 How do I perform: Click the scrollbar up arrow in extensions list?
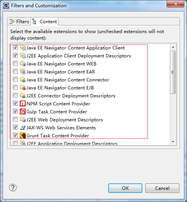(x=173, y=47)
